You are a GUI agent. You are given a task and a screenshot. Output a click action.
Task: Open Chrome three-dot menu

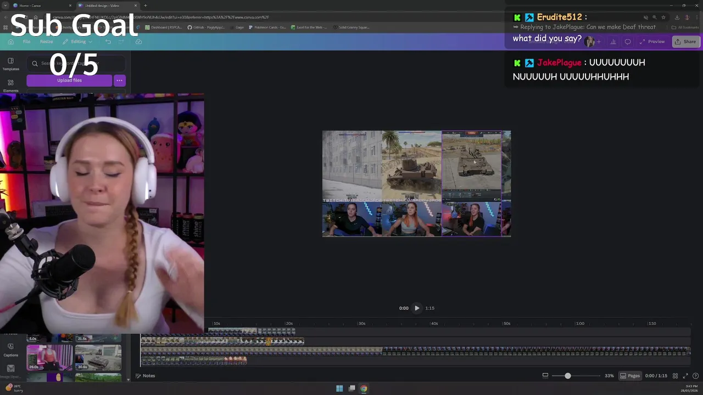click(697, 17)
